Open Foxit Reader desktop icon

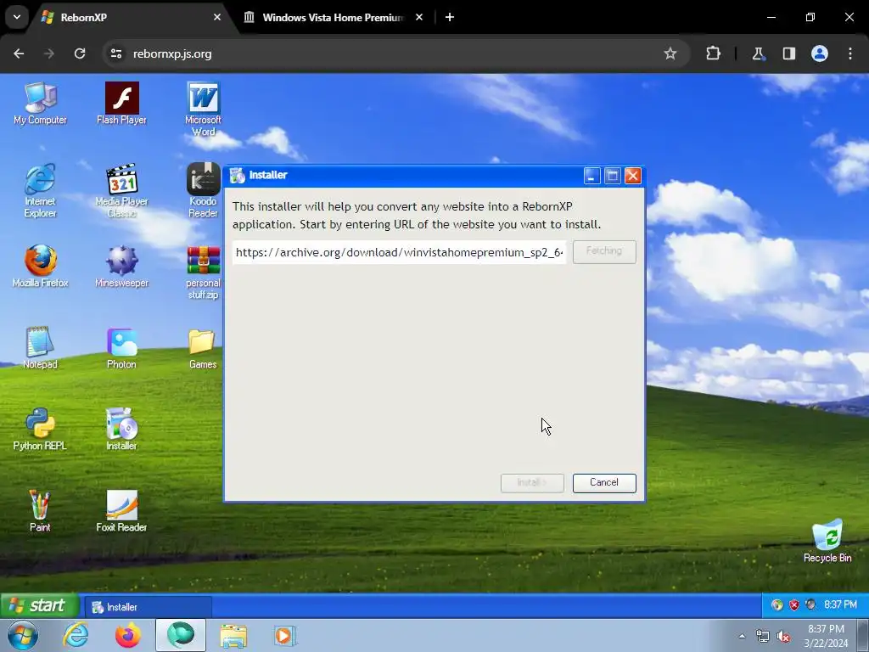pyautogui.click(x=121, y=511)
